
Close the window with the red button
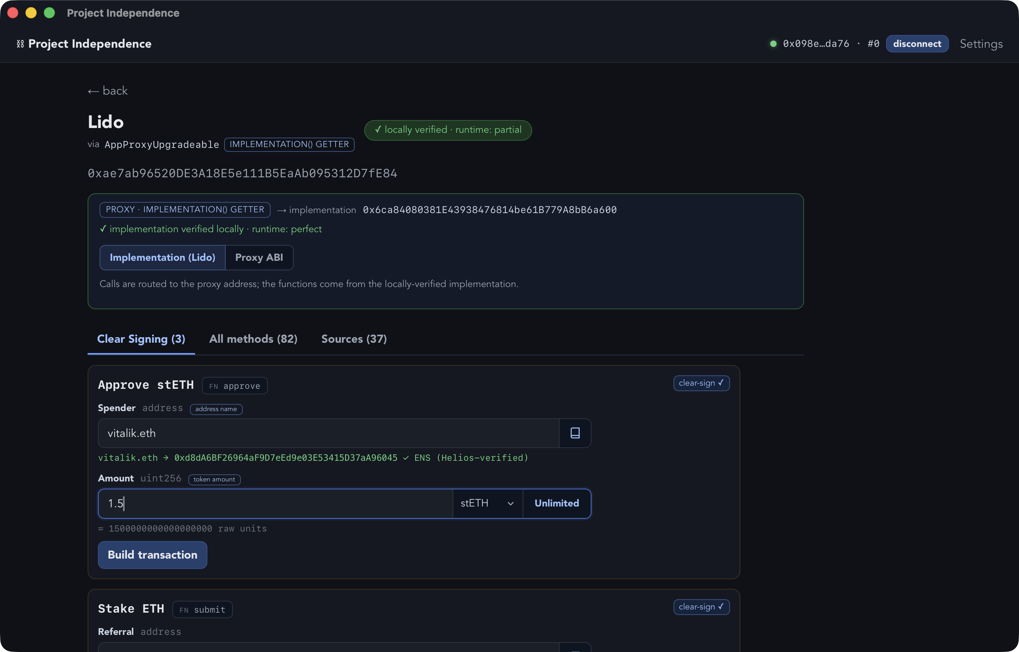tap(13, 13)
